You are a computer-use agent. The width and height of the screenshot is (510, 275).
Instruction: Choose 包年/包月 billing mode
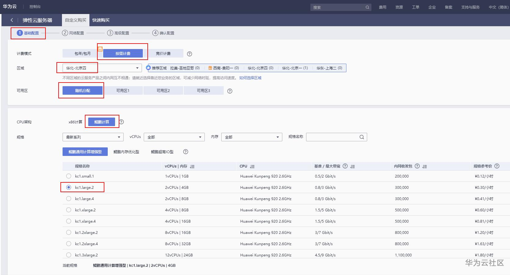(x=83, y=53)
